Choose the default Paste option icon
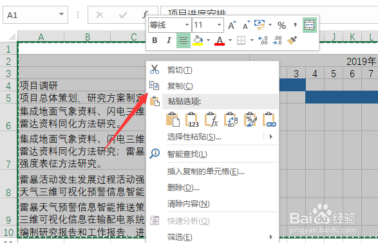The image size is (378, 243). 173,120
